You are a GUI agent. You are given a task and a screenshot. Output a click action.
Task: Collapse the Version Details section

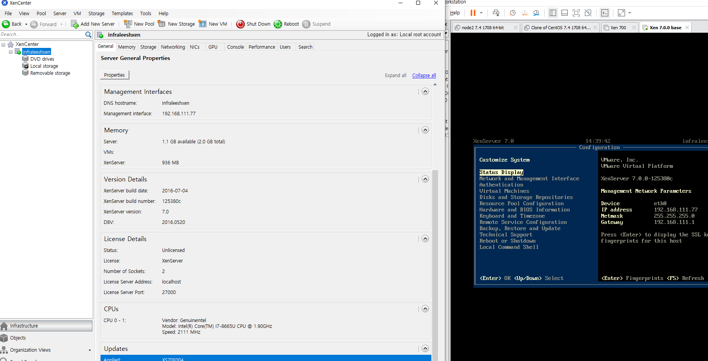pyautogui.click(x=425, y=179)
